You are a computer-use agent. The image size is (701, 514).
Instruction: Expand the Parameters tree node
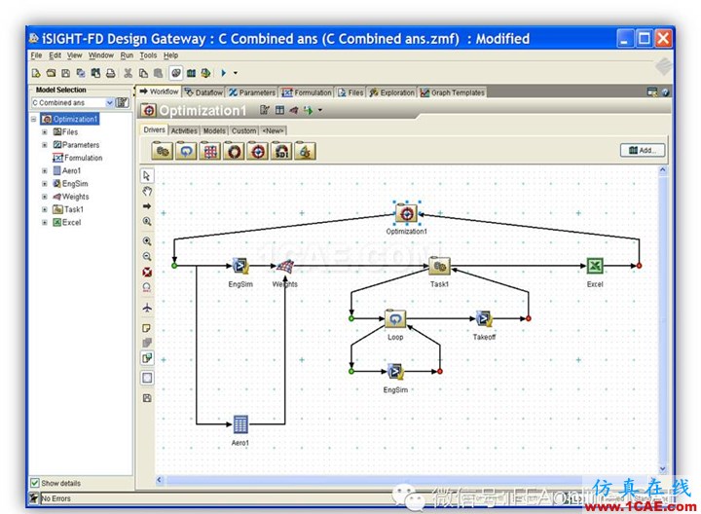point(44,145)
